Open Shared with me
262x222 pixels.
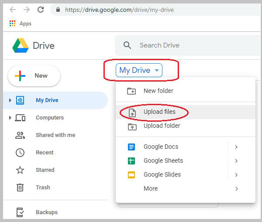[55, 135]
